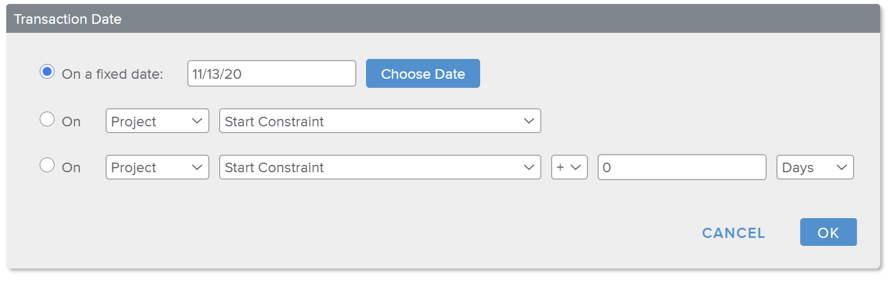Open the Days unit dropdown
Screen dimensions: 891x281
[x=814, y=167]
